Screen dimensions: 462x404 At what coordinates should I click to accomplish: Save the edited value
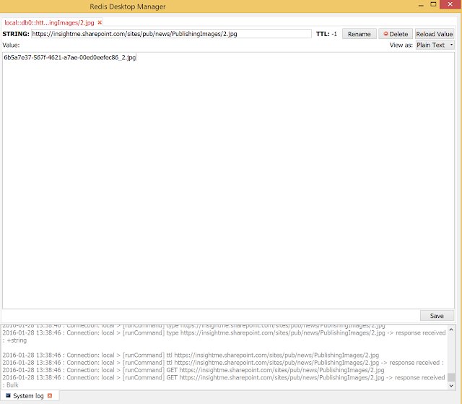pyautogui.click(x=437, y=316)
